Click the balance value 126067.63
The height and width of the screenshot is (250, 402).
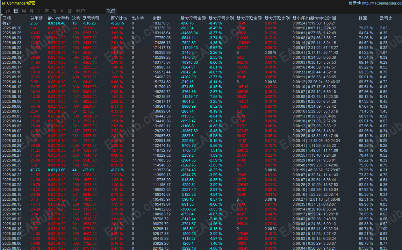point(161,136)
